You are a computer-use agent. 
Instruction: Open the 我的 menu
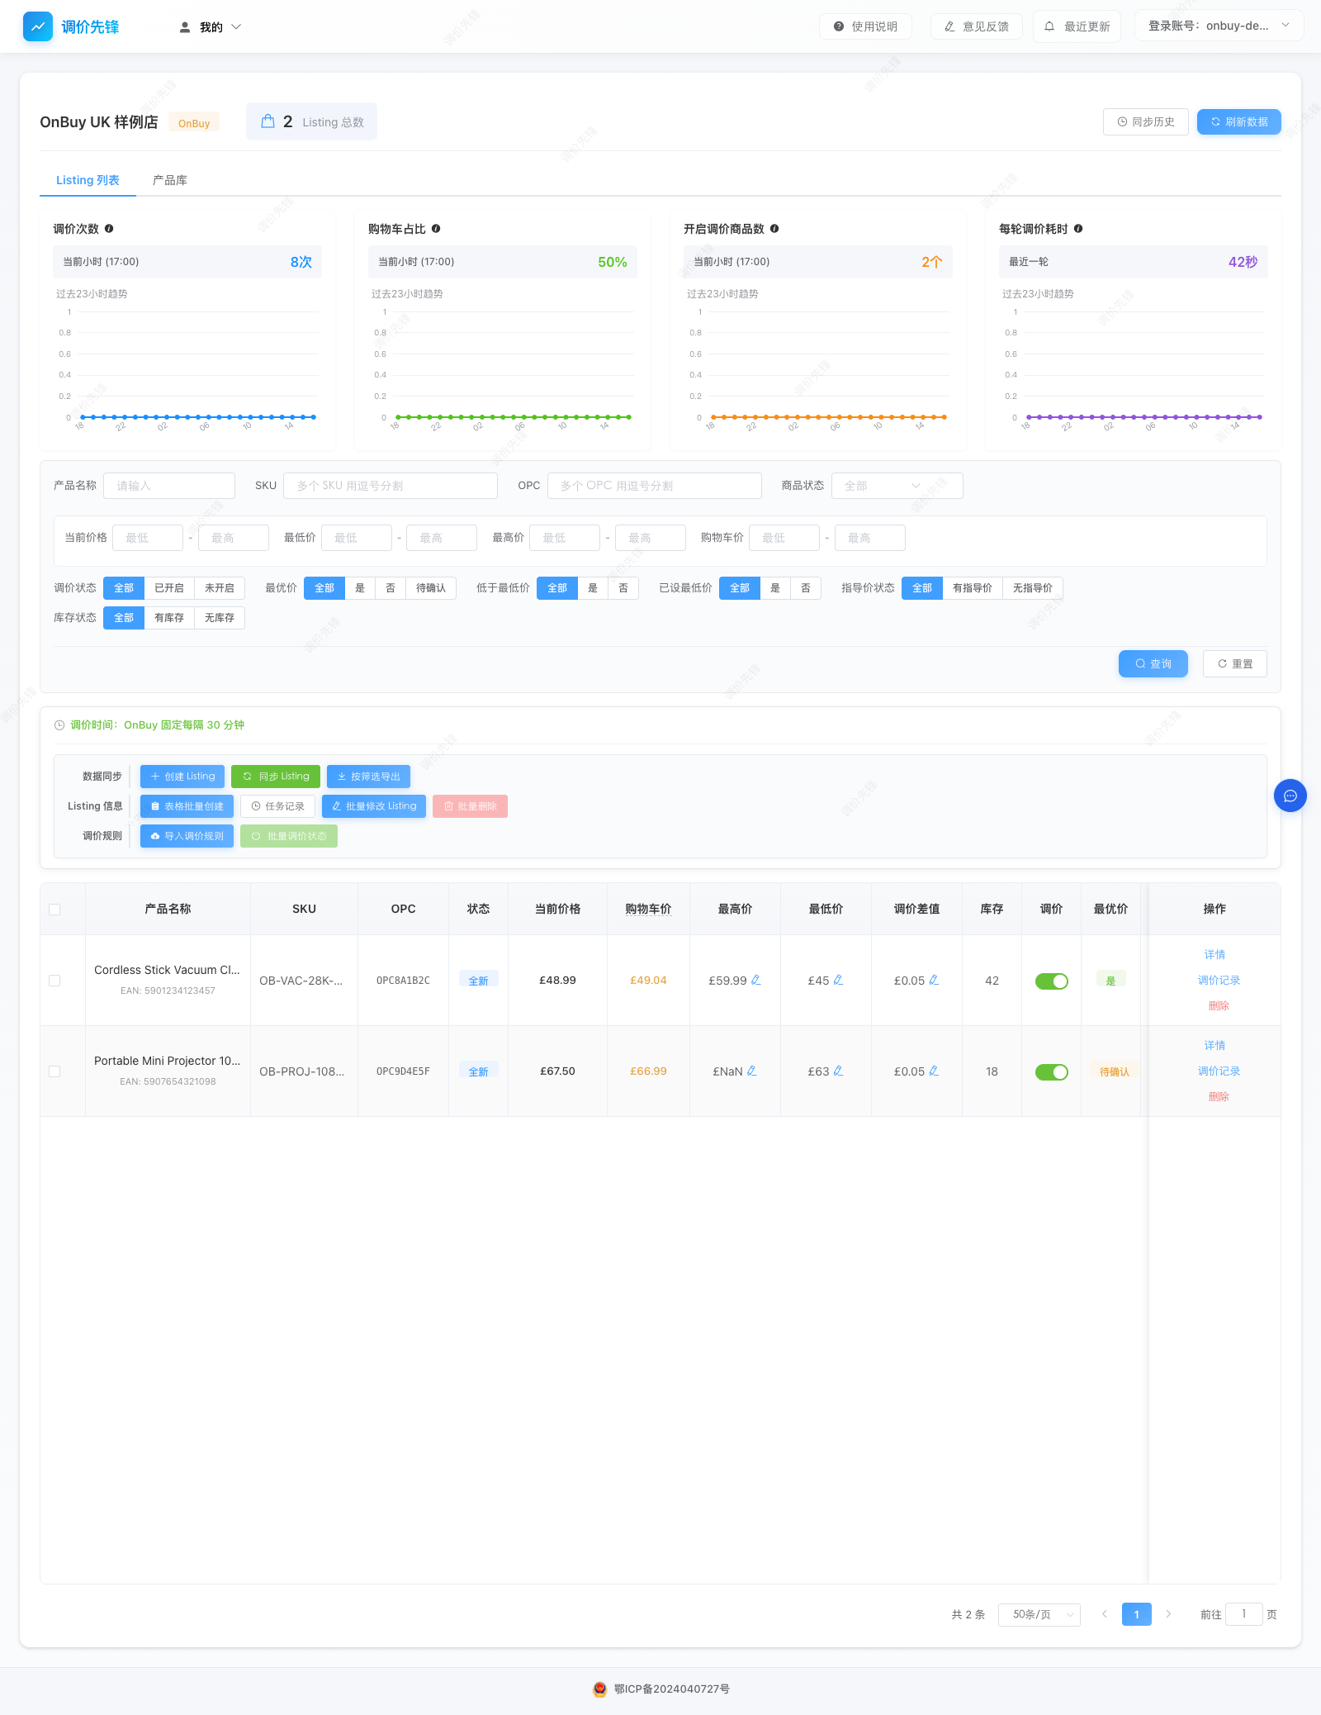pyautogui.click(x=211, y=27)
